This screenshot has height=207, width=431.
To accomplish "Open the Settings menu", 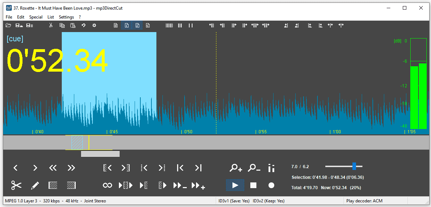I will (66, 17).
